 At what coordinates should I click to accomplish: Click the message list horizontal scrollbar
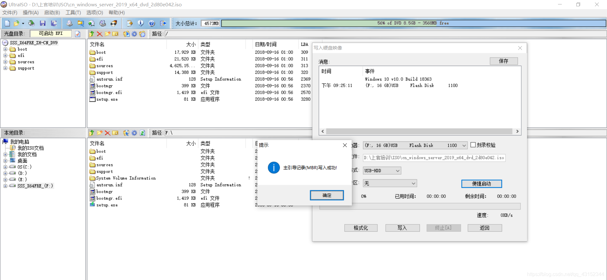point(420,131)
